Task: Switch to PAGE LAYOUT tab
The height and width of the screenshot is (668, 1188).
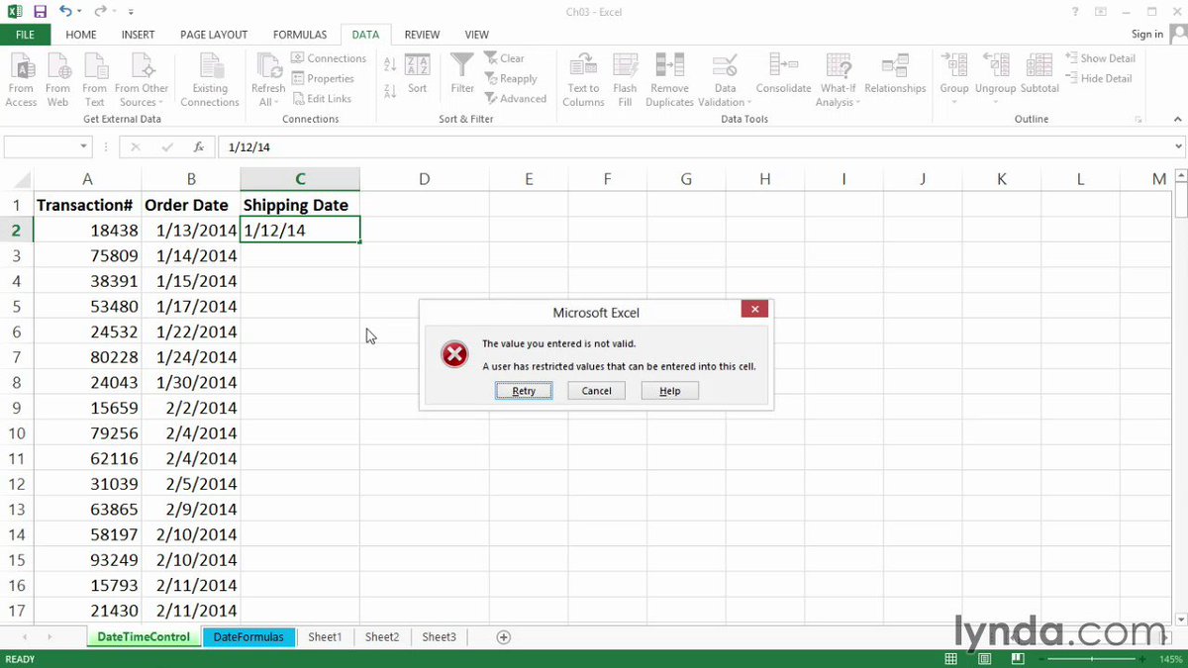Action: (x=214, y=35)
